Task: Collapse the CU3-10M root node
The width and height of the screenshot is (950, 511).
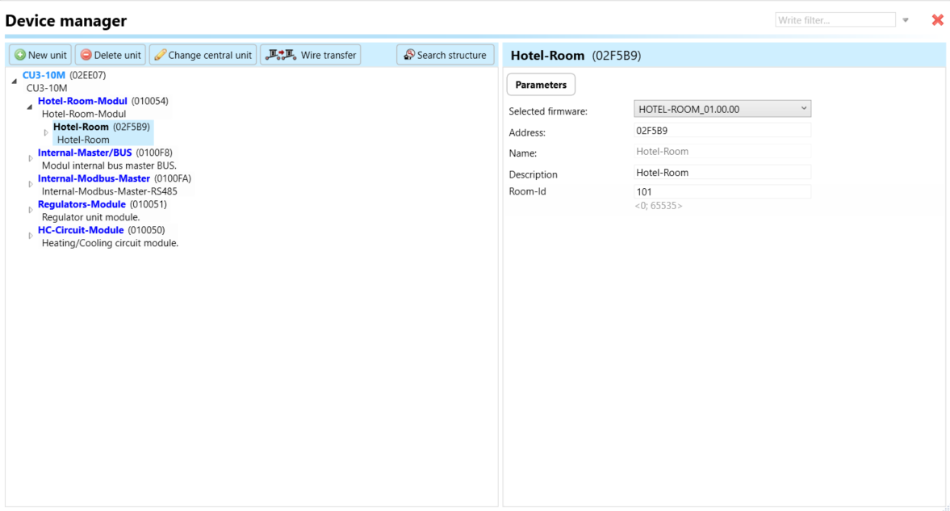Action: (14, 82)
